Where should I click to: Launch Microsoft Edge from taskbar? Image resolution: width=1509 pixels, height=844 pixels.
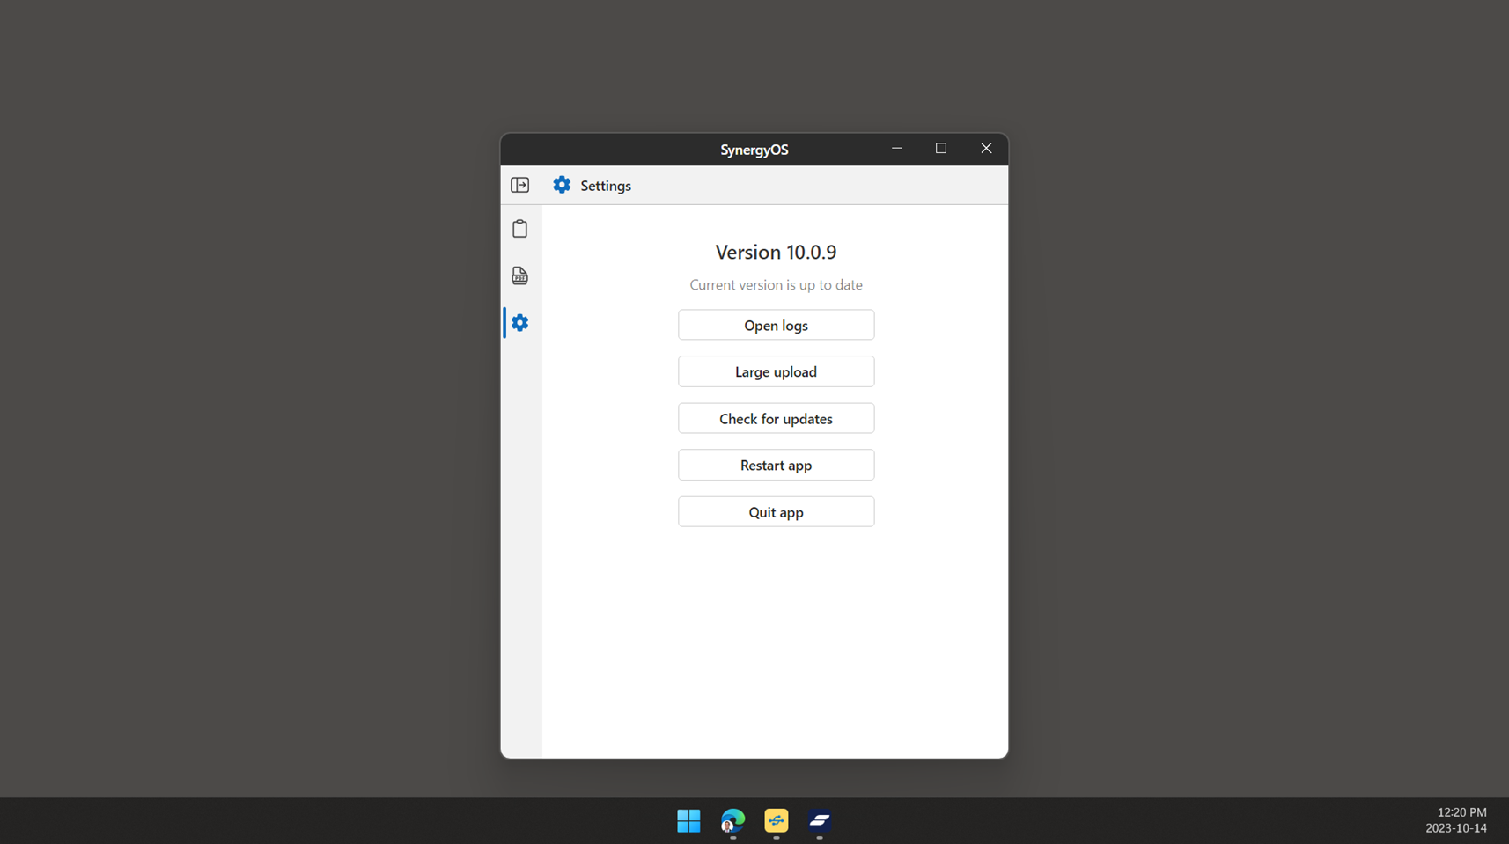pyautogui.click(x=732, y=820)
